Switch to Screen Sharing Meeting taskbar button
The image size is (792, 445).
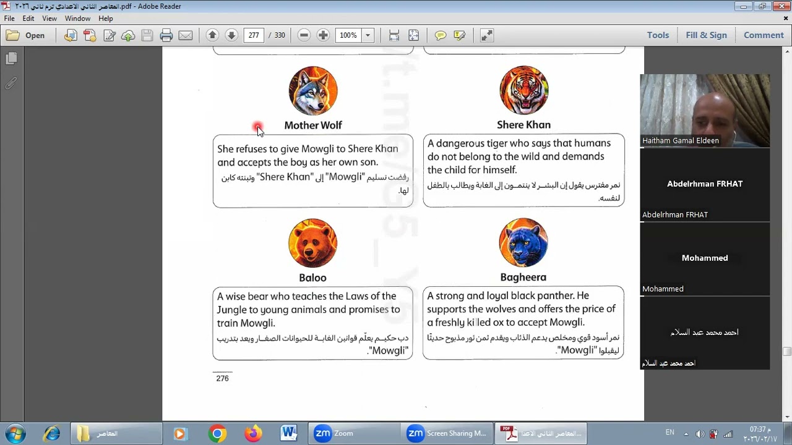click(448, 434)
